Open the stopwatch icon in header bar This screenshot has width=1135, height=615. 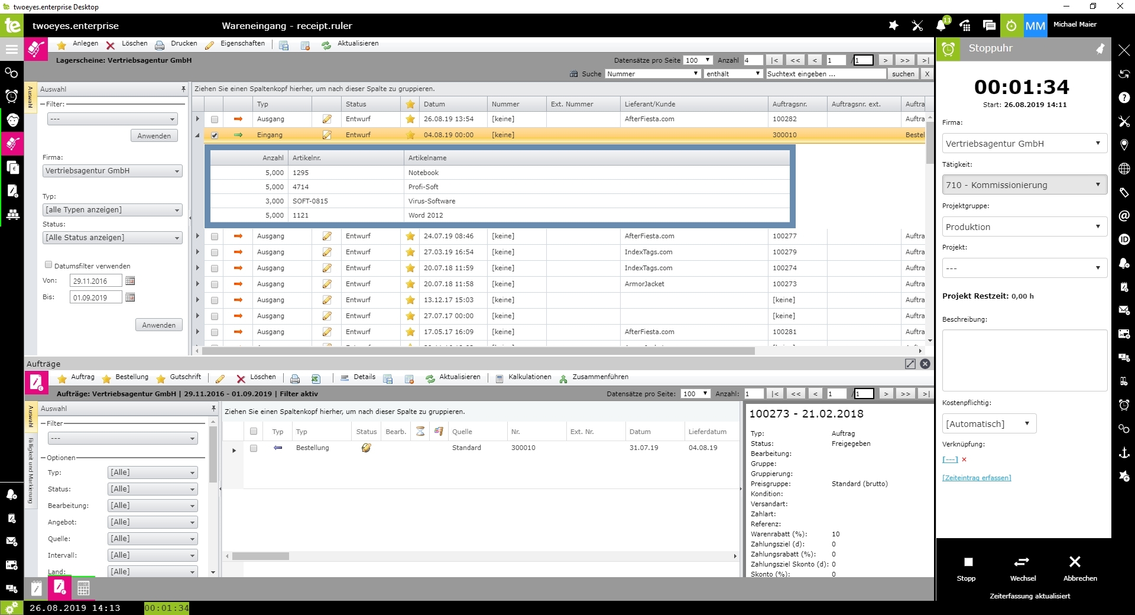pos(1011,25)
